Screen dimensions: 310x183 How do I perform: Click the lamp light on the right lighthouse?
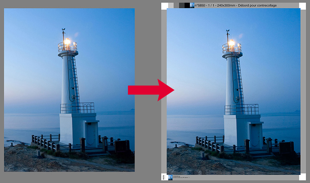(x=231, y=43)
